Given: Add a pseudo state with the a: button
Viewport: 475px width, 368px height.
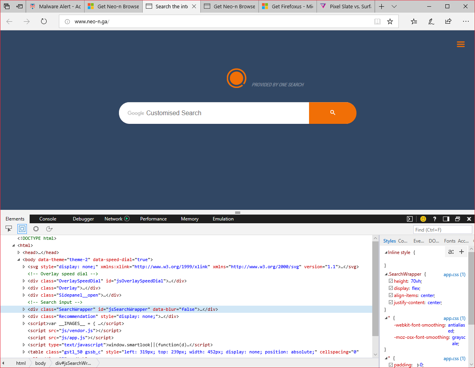Looking at the screenshot, I should pyautogui.click(x=450, y=252).
